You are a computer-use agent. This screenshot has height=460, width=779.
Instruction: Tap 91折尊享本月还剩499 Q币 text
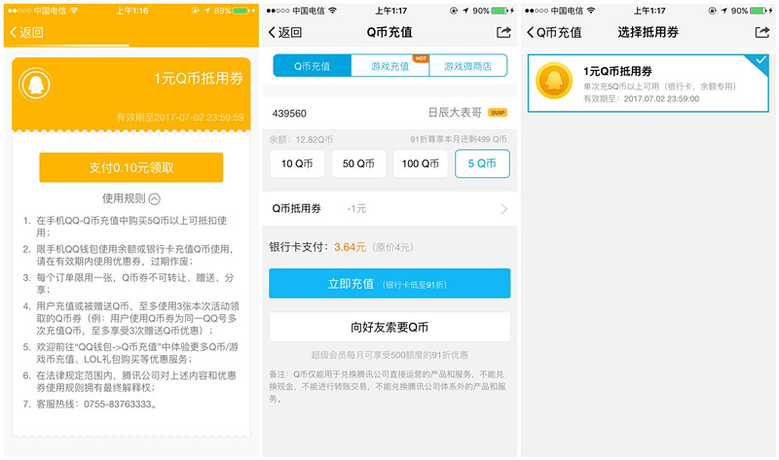coord(459,139)
